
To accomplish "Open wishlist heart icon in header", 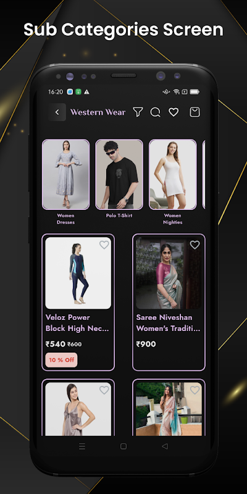I will (x=174, y=112).
